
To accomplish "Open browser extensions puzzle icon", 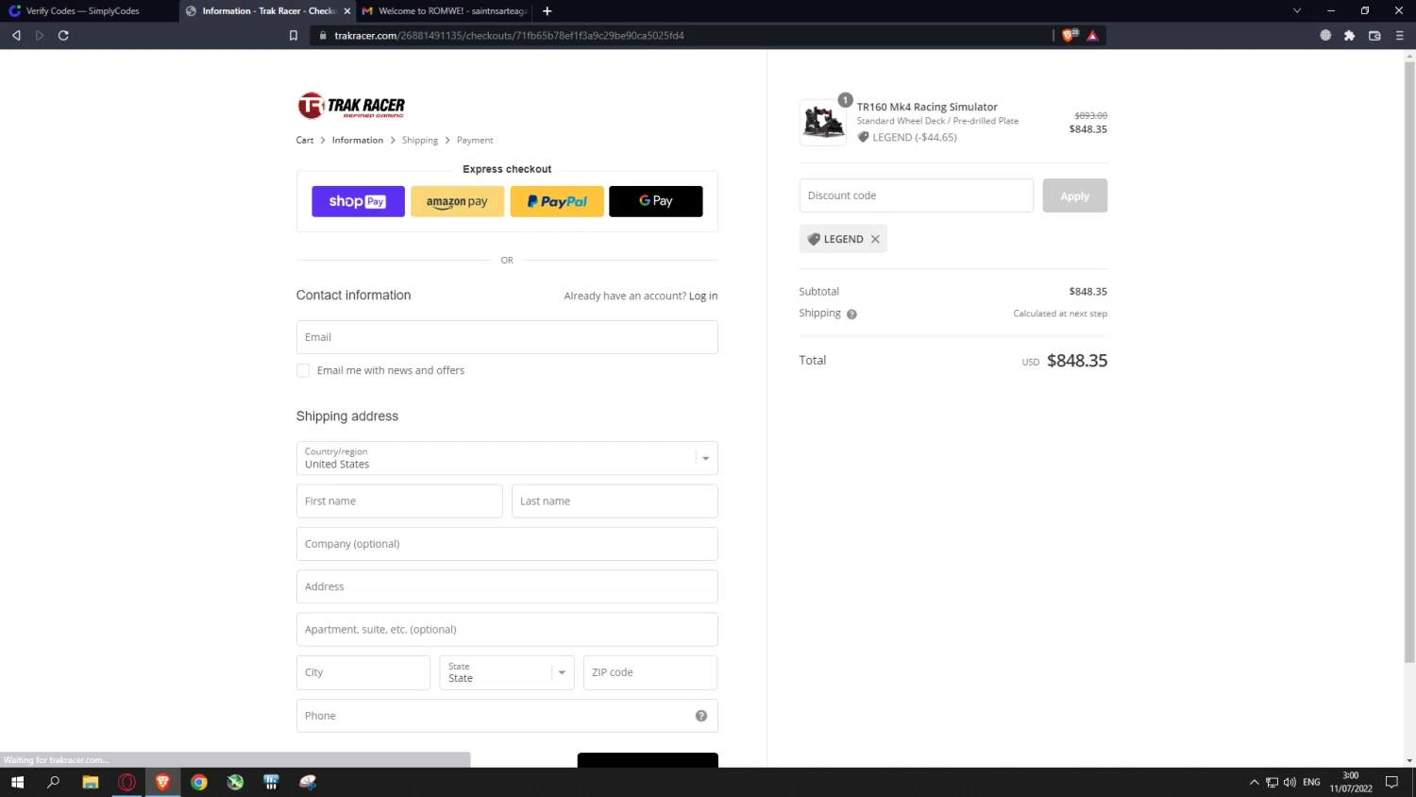I will coord(1350,36).
